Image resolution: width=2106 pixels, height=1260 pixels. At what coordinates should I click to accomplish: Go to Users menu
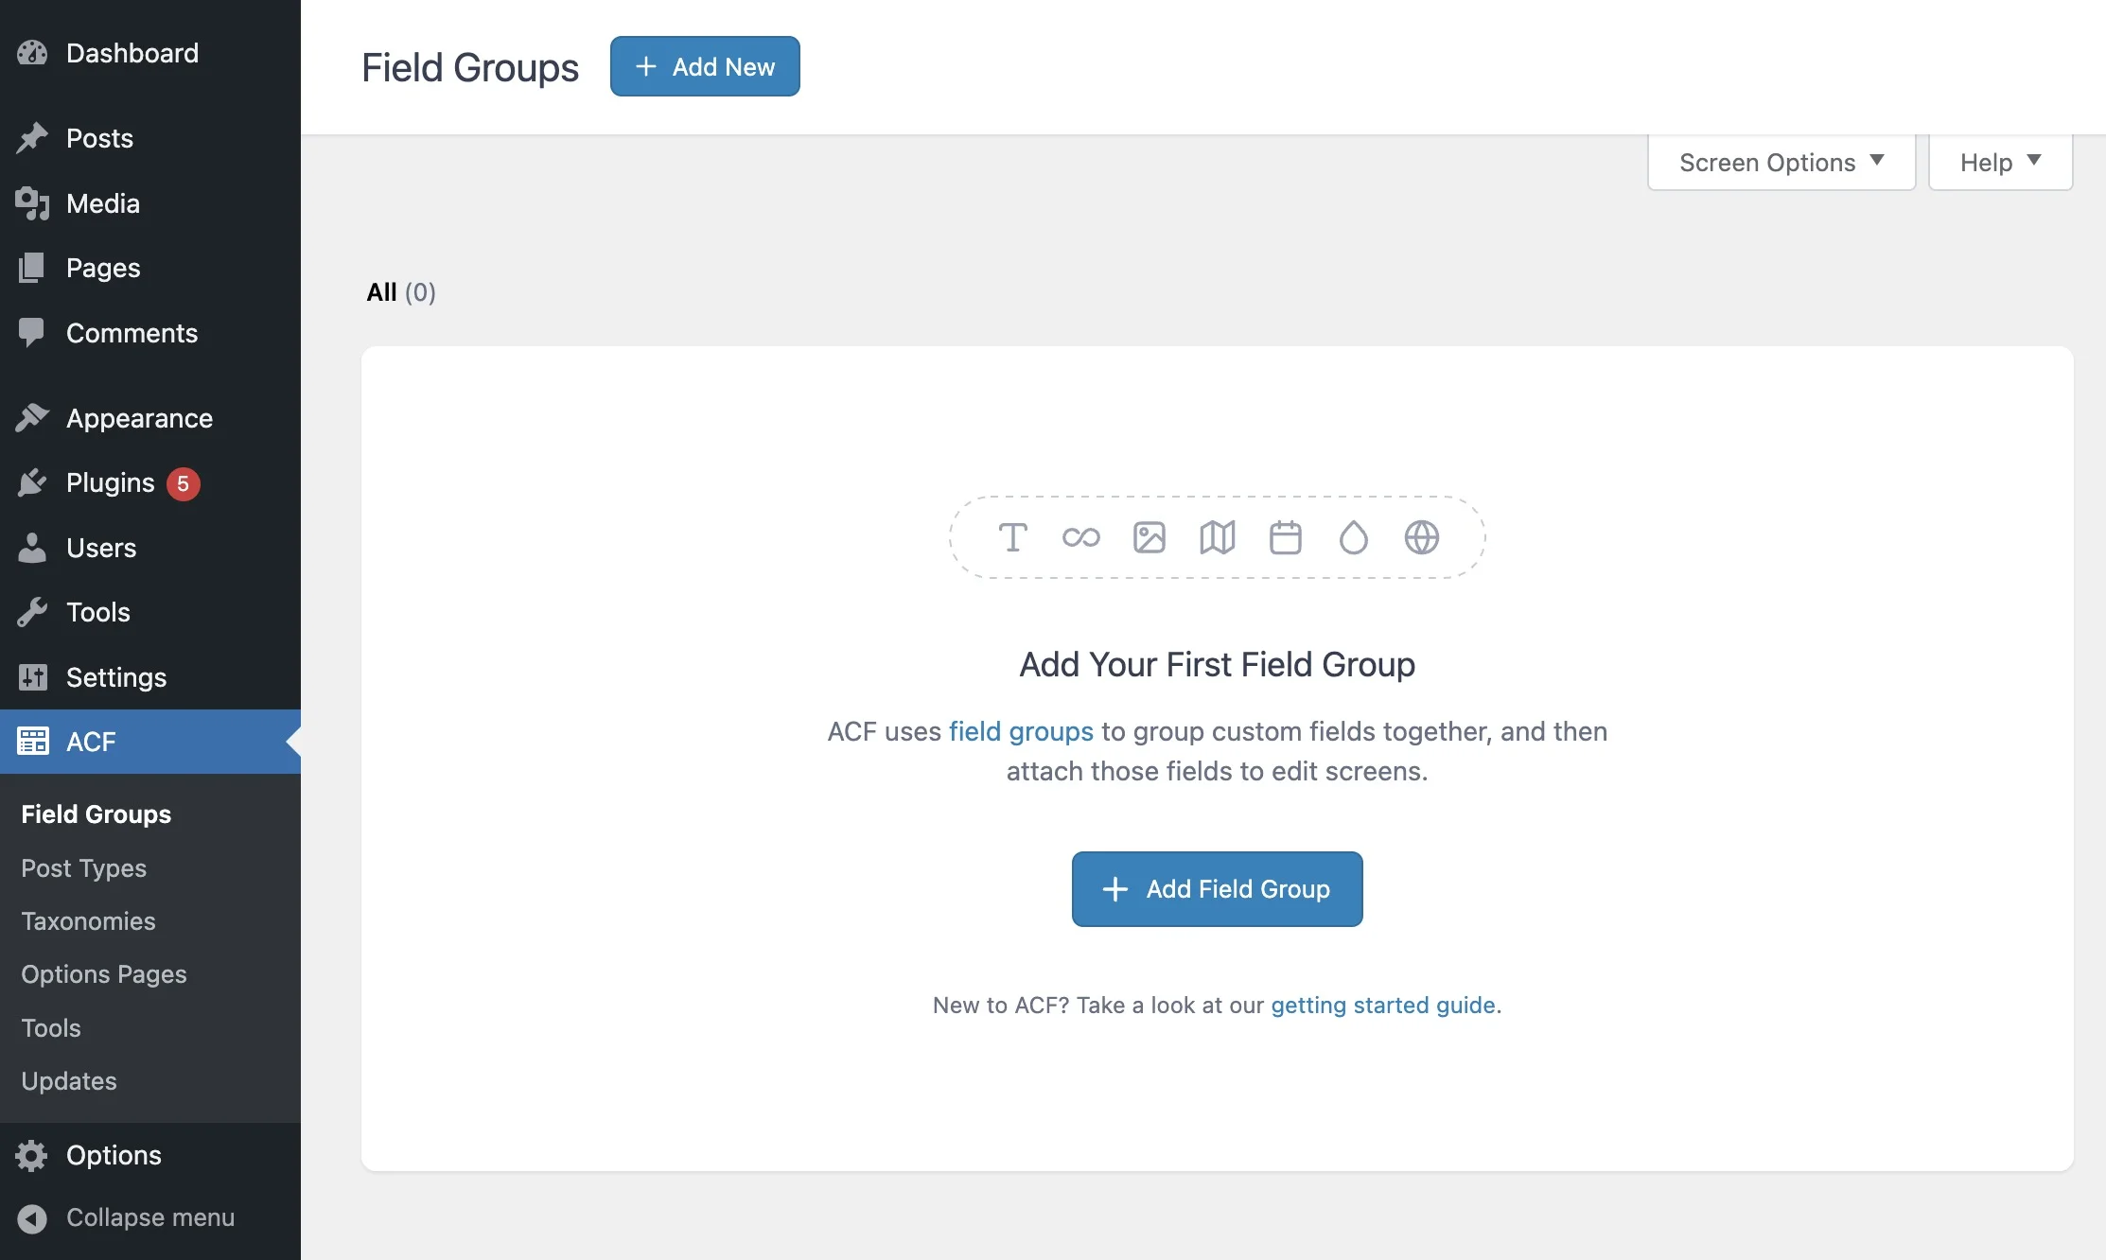coord(150,548)
